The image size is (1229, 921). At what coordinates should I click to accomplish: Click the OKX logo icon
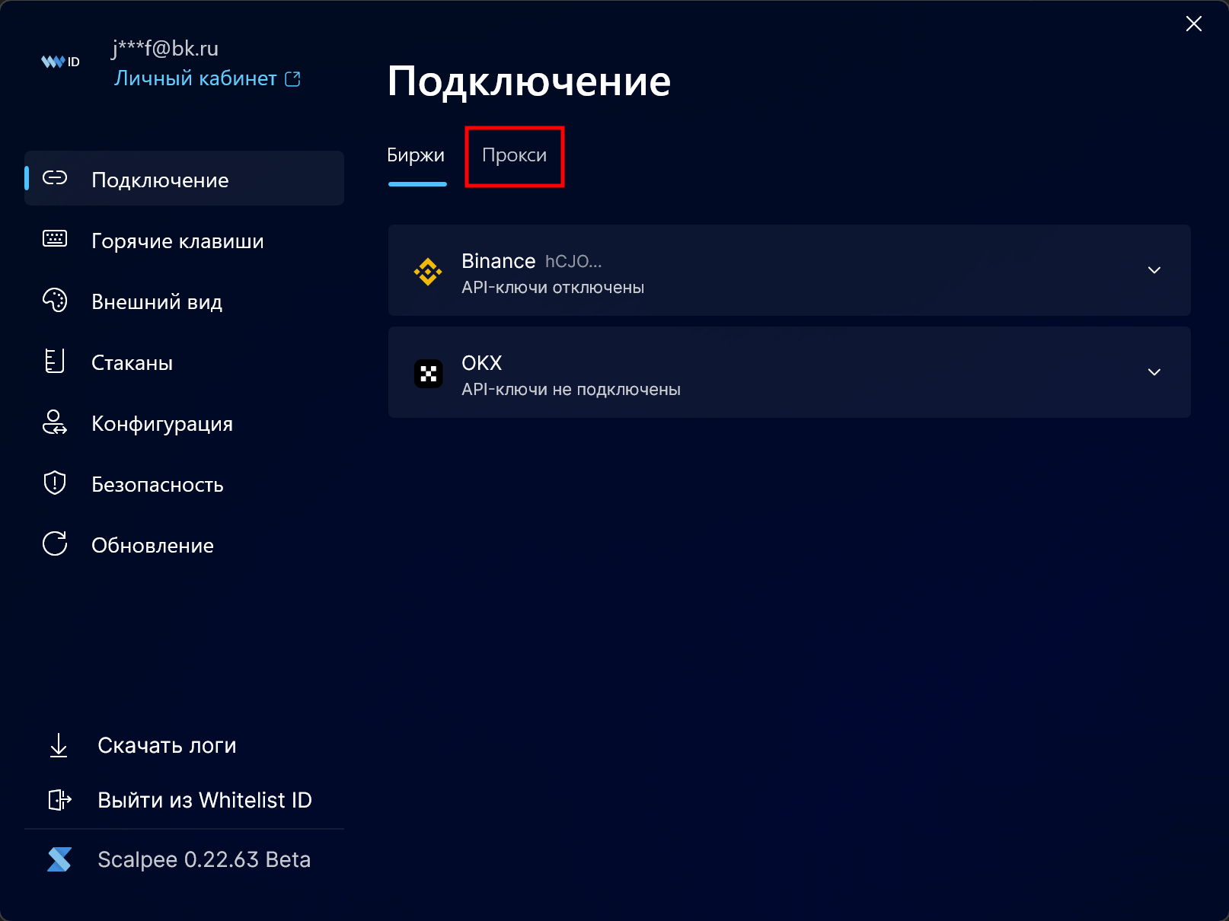428,374
